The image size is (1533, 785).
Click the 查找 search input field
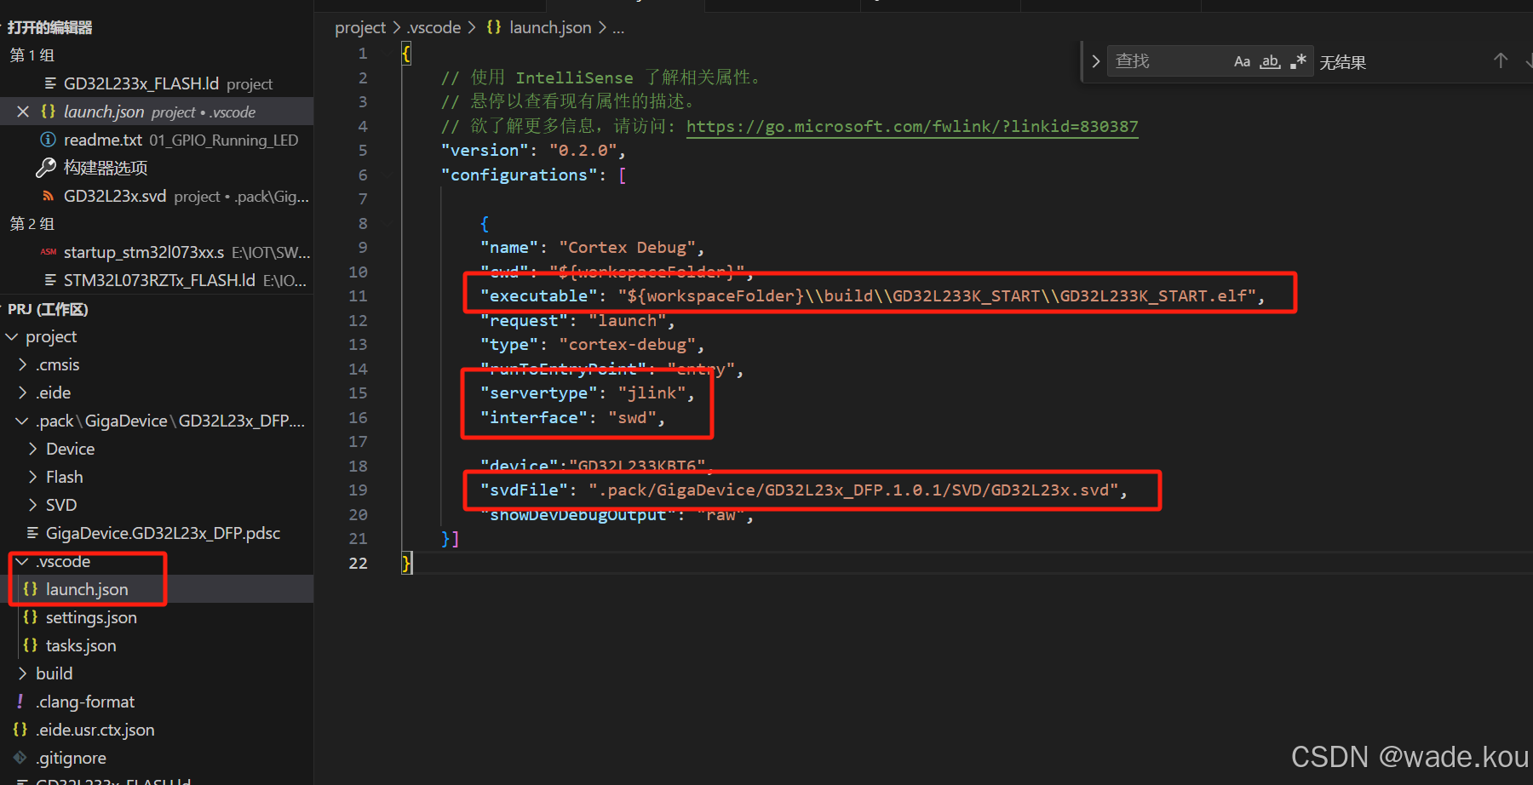point(1167,61)
